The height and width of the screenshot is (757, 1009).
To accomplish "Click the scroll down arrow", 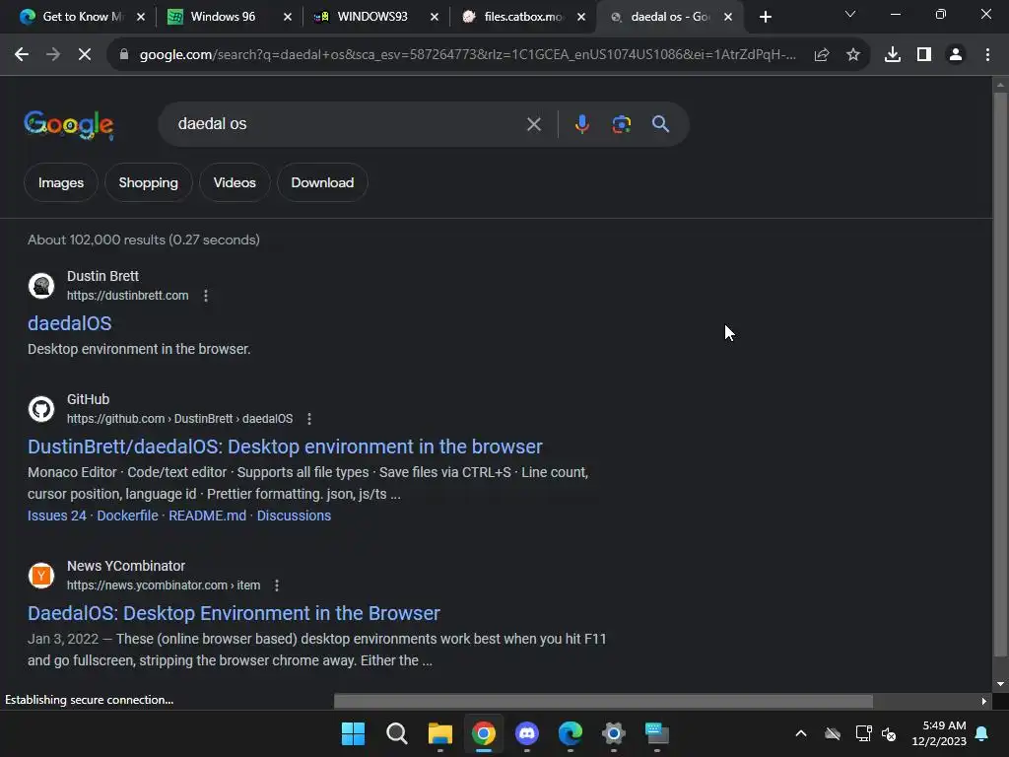I will tap(1000, 684).
